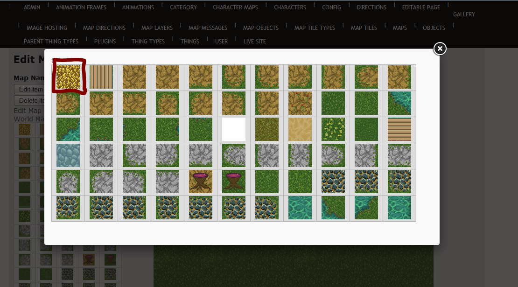The image size is (518, 287).
Task: Open the Animations section
Action: tap(138, 7)
